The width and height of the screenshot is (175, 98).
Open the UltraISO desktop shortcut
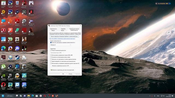coord(10,49)
